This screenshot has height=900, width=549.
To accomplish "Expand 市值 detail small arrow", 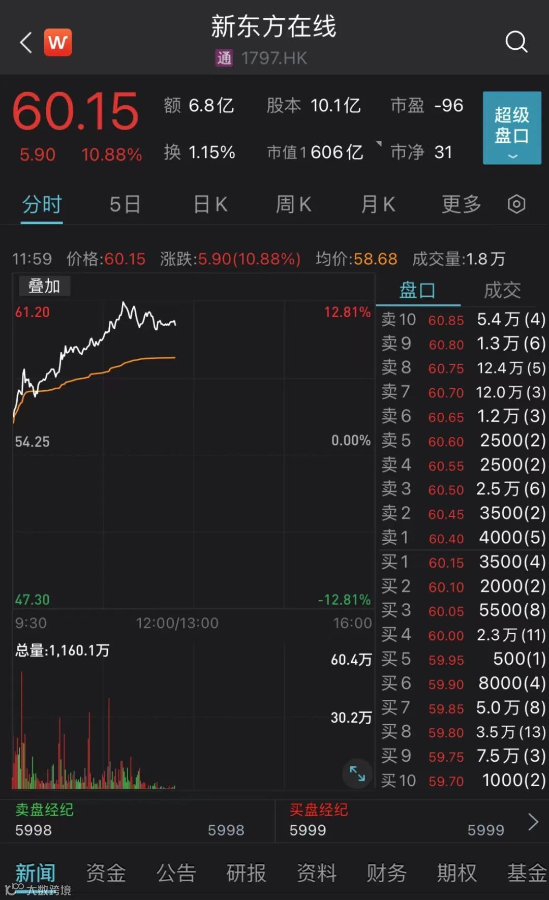I will (x=379, y=144).
